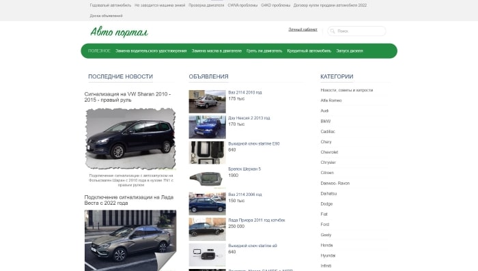Open G4KD проблемы top link
Screen dimensions: 478x271
(x=275, y=5)
